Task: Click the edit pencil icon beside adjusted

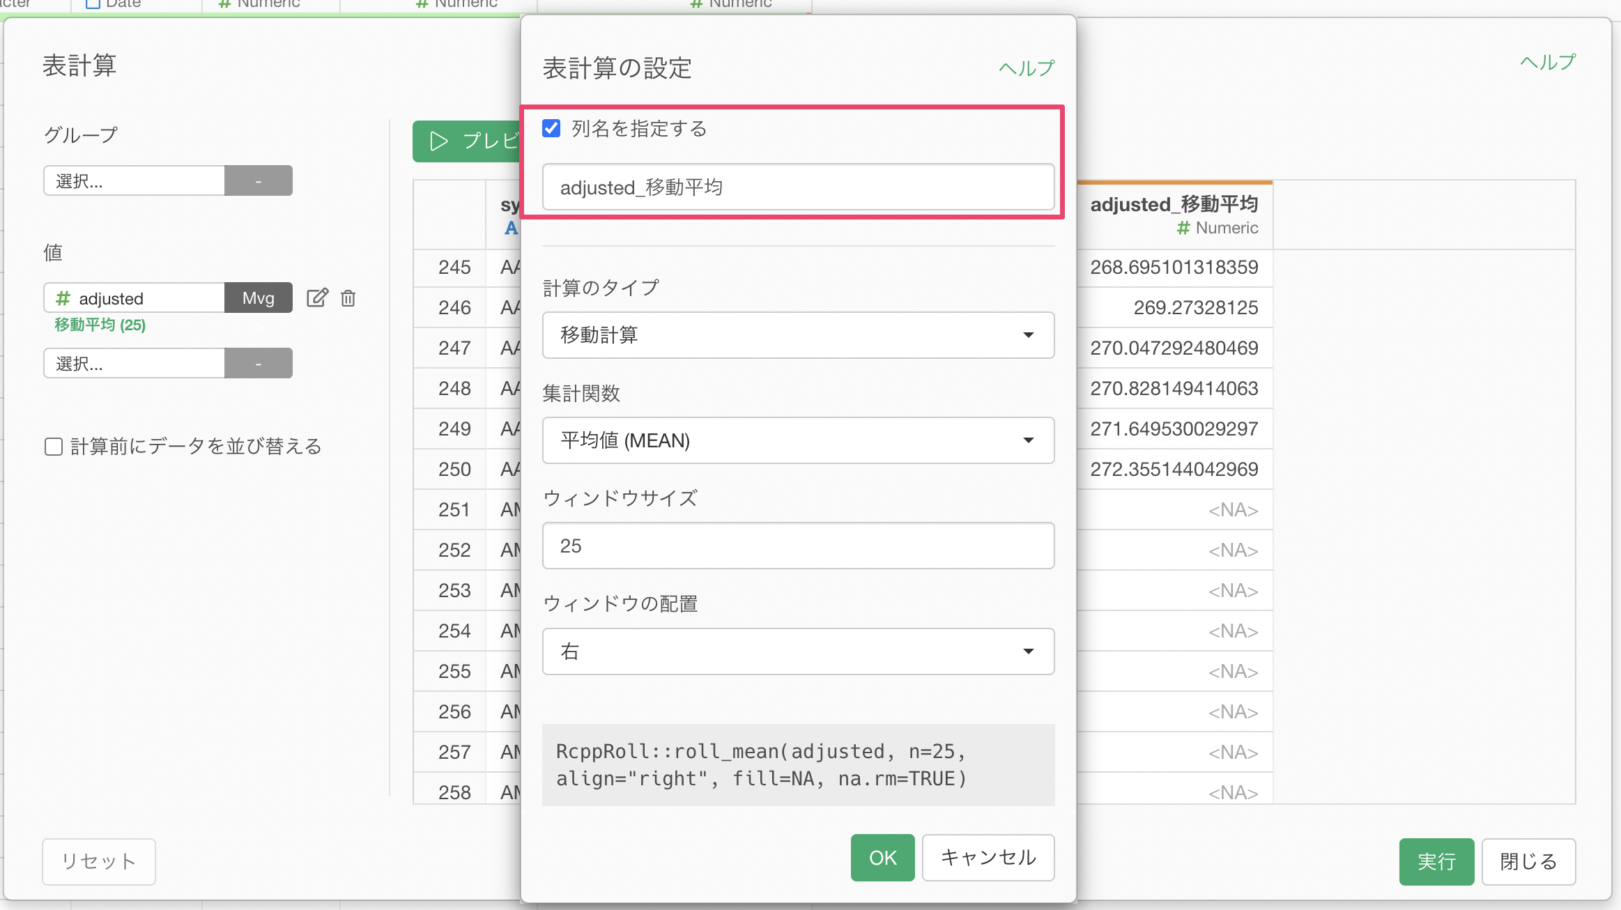Action: 317,298
